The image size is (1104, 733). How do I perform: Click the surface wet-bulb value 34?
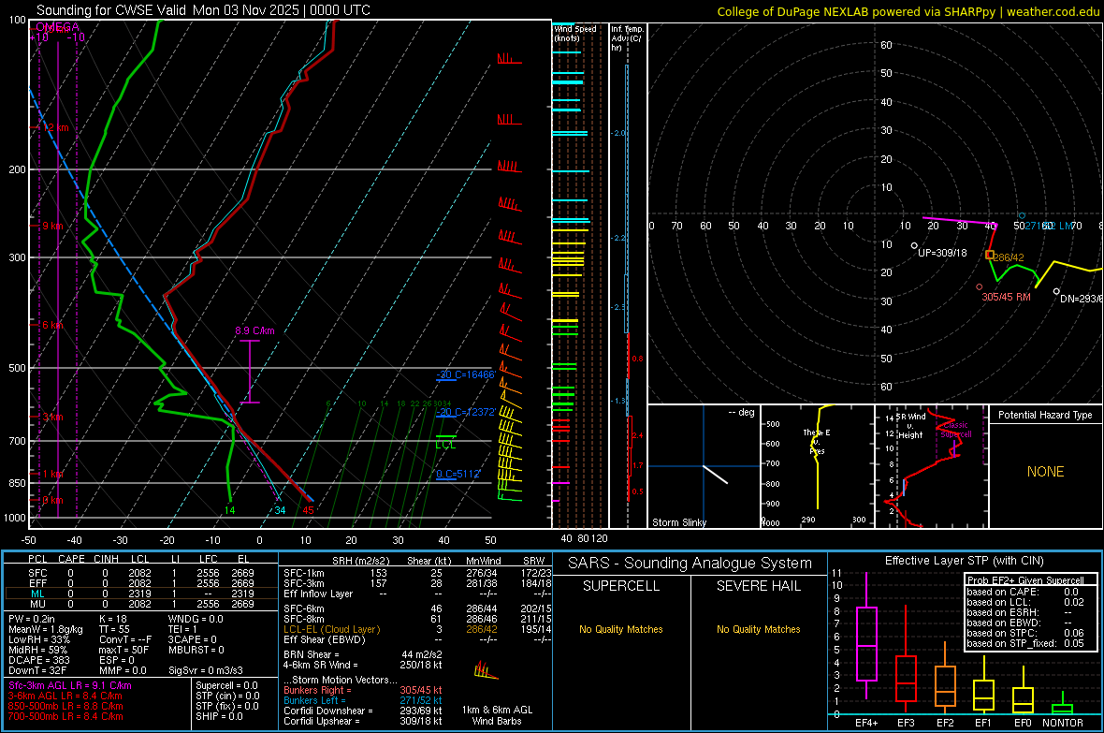click(281, 510)
